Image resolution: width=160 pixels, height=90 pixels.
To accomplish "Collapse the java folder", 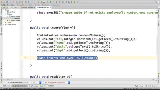I will pyautogui.click(x=5, y=14).
